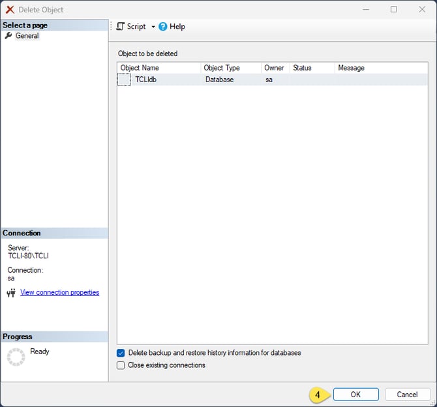The image size is (437, 407).
Task: Click the Status column header
Action: pos(312,68)
